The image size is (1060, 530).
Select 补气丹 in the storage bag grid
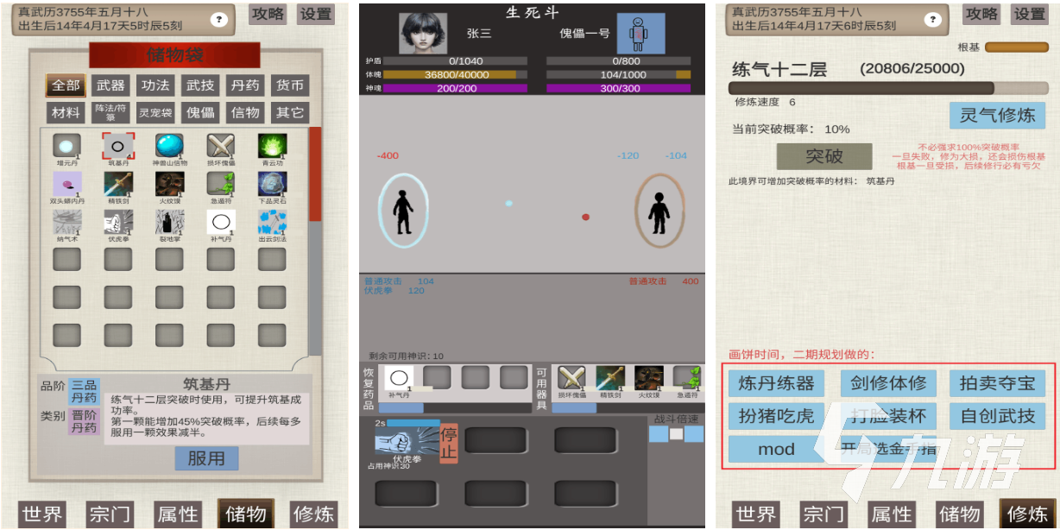click(221, 223)
